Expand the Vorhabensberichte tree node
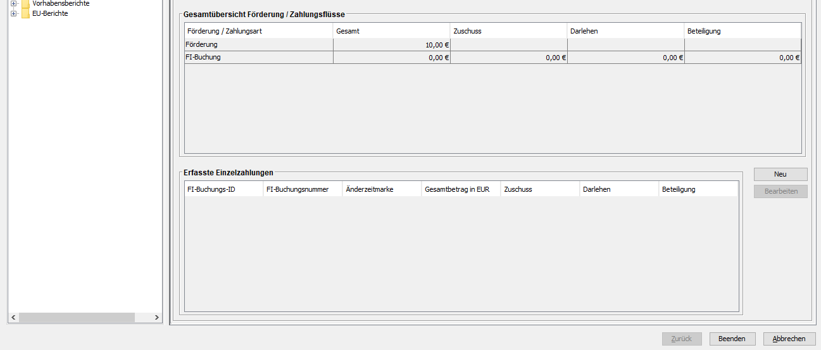The width and height of the screenshot is (821, 350). coord(13,3)
